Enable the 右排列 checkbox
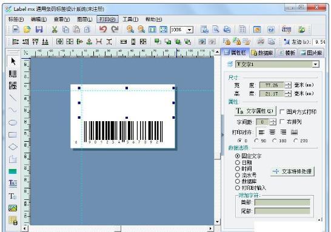Screen dimensions: 331x232 (282, 122)
